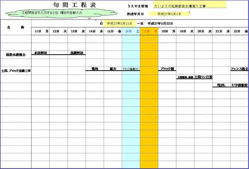Click the 名称 header cell

[x=16, y=27]
